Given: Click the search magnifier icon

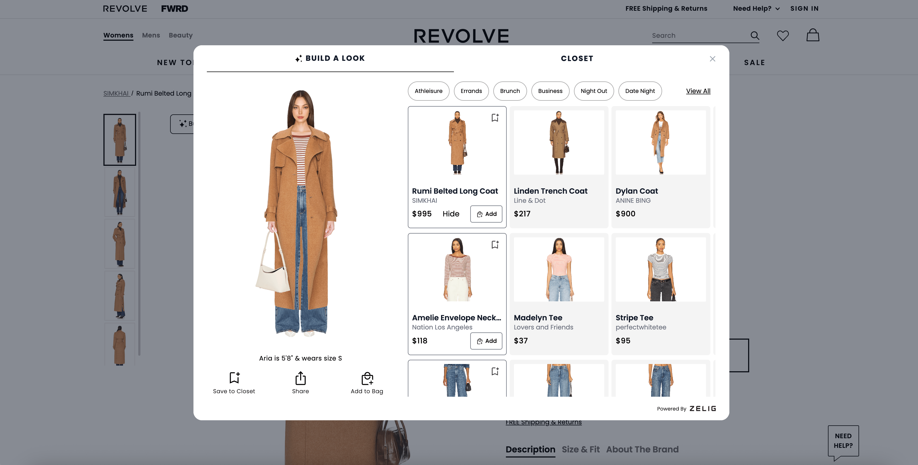Looking at the screenshot, I should pos(755,35).
